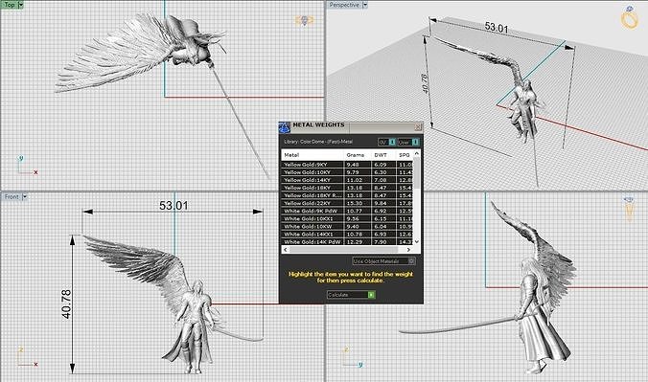Screen dimensions: 648x382
Task: Close the Metal Weights dialog
Action: (418, 127)
